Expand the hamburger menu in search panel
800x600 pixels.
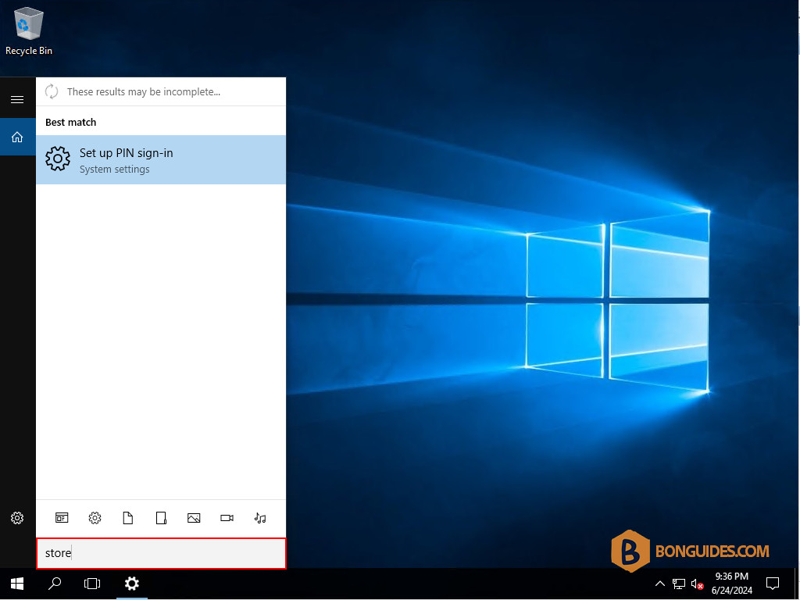click(17, 99)
